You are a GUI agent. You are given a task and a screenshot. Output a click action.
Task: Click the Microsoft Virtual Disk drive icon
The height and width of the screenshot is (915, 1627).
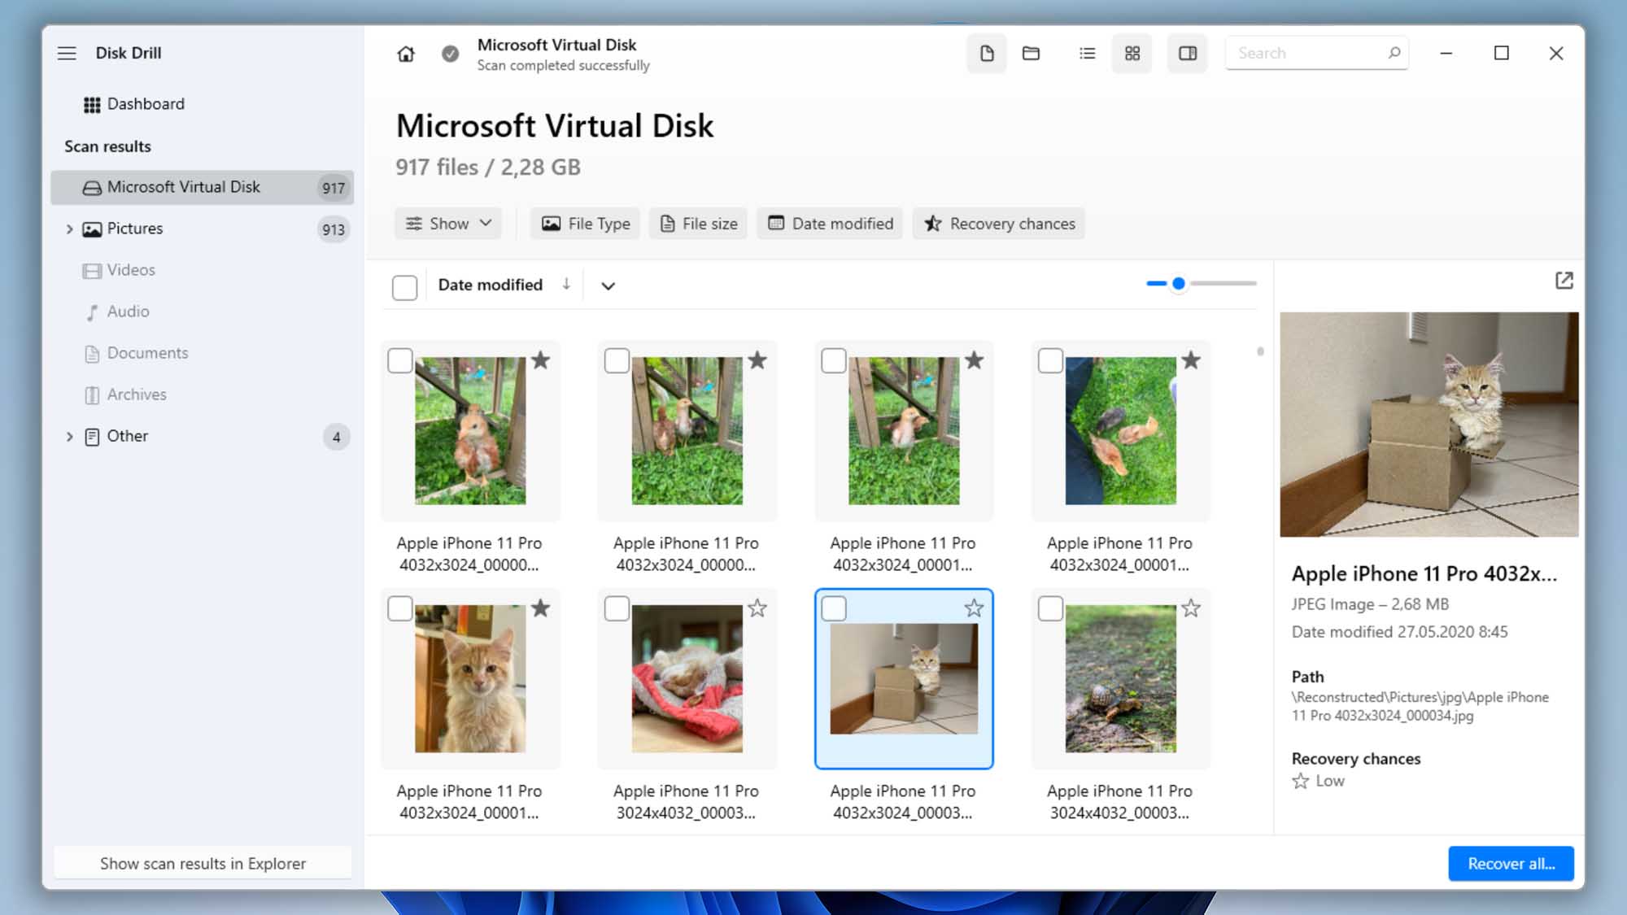(92, 188)
